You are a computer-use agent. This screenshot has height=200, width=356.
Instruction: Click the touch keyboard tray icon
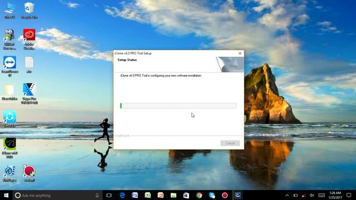(322, 195)
